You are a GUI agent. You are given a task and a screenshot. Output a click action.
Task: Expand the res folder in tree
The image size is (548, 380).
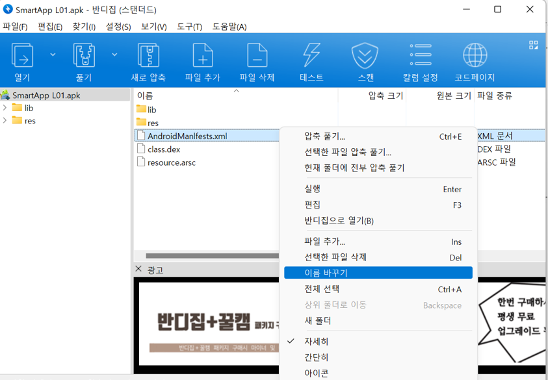5,121
